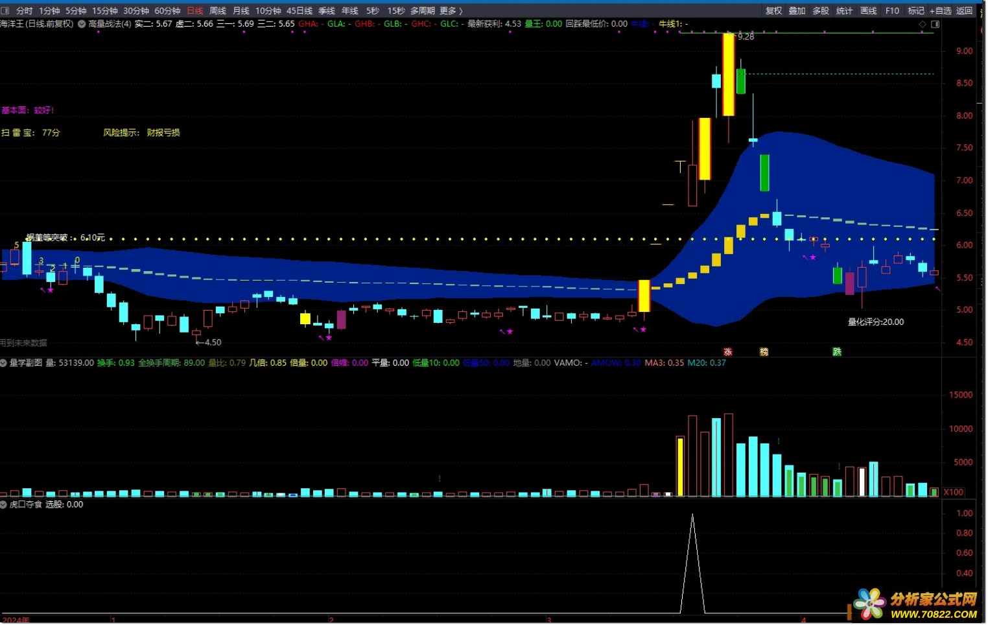Click the 叠加 overlay button
The height and width of the screenshot is (625, 988).
click(797, 10)
